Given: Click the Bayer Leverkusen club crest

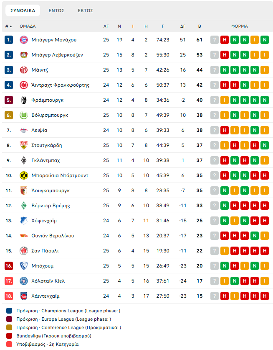Looking at the screenshot, I should [x=23, y=55].
